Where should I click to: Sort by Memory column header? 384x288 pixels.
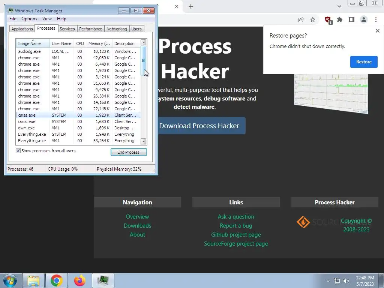99,43
